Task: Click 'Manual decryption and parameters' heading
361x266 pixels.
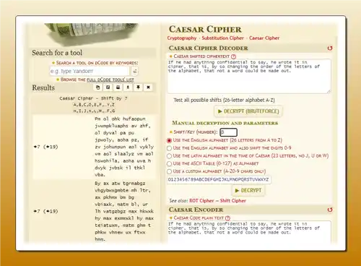Action: [225, 123]
